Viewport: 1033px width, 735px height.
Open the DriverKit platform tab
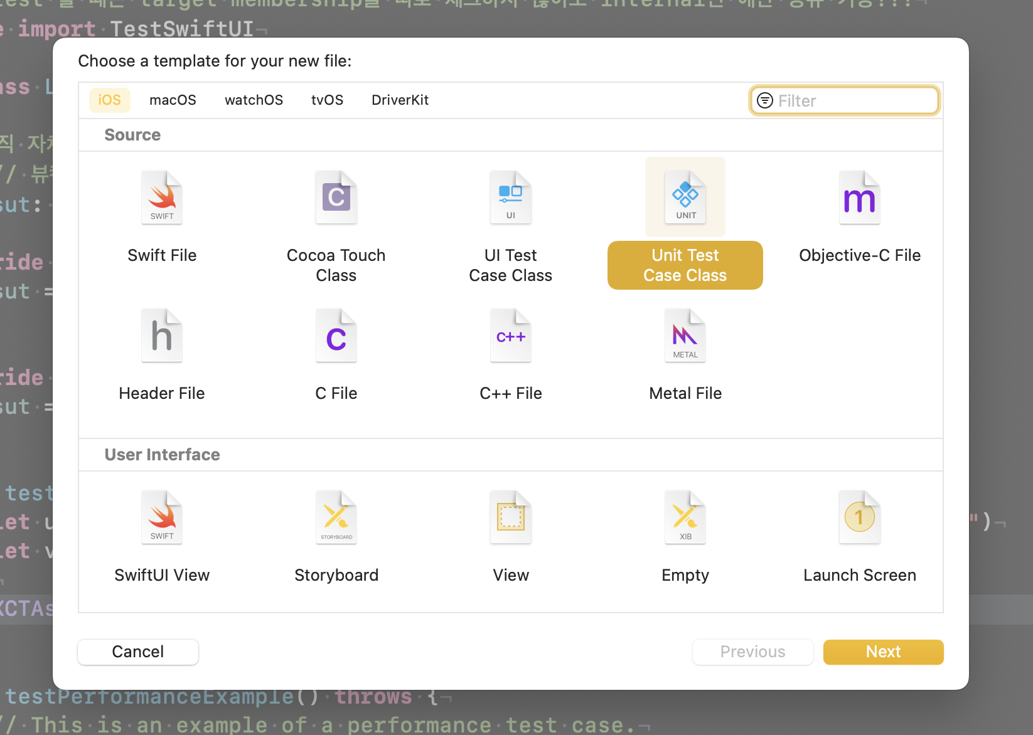(400, 100)
